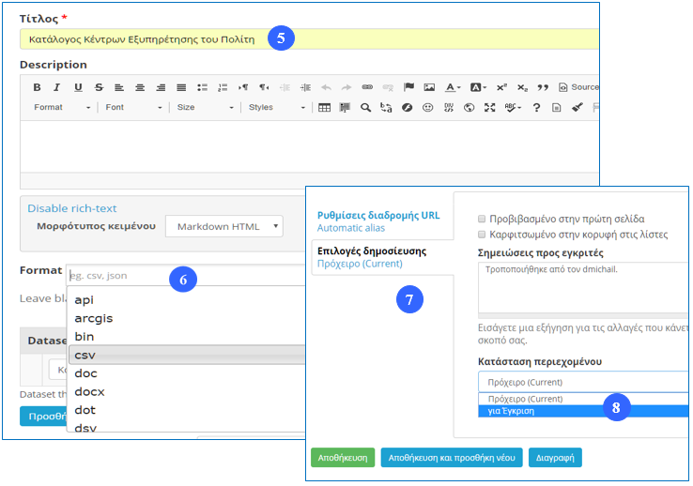Choose csv from the format list
The width and height of the screenshot is (693, 486).
point(85,355)
